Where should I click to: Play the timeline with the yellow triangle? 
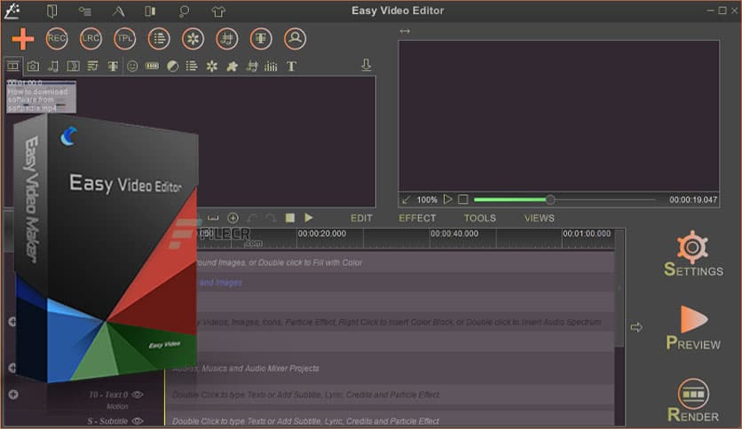pos(309,217)
